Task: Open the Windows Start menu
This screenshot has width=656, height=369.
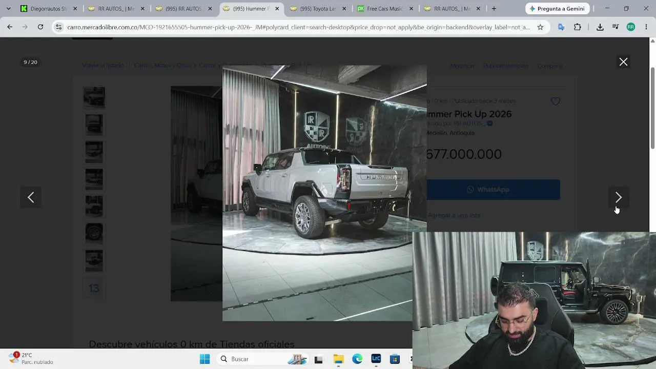Action: pyautogui.click(x=204, y=359)
